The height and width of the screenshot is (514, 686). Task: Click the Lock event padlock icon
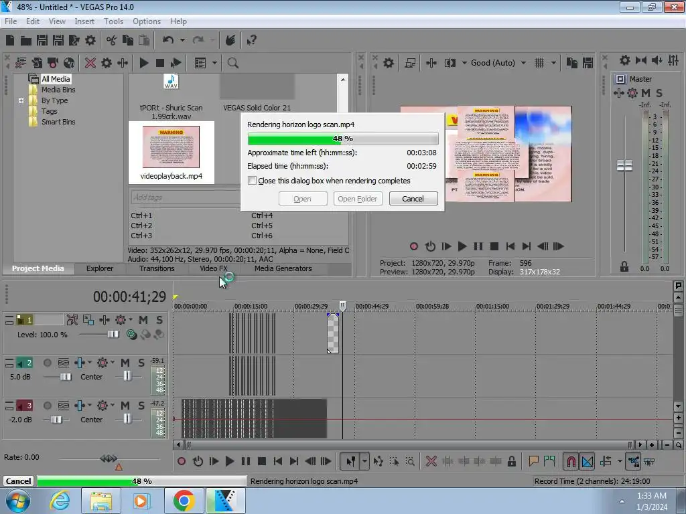click(511, 461)
